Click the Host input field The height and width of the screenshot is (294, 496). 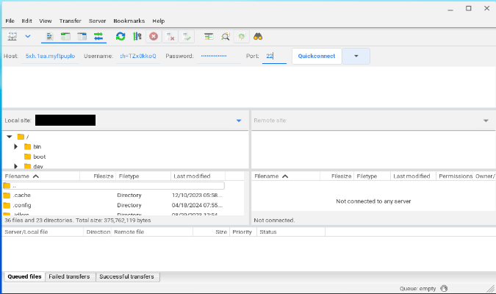tap(50, 56)
